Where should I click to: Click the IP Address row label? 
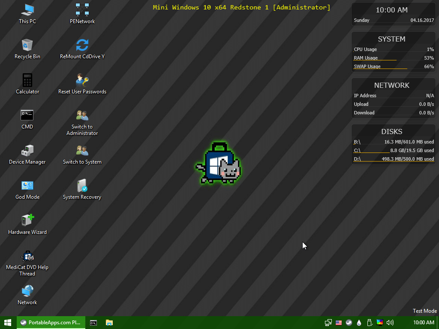click(365, 96)
